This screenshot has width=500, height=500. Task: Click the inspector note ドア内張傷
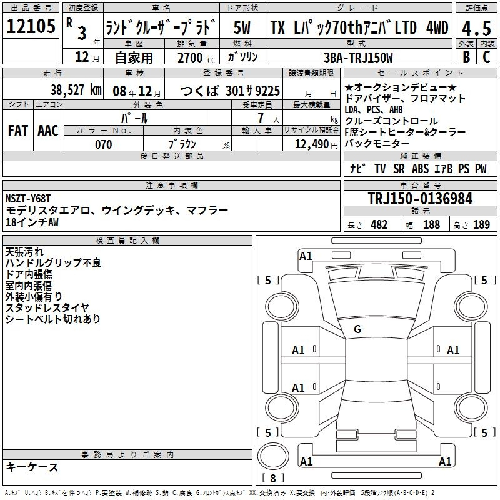[29, 274]
